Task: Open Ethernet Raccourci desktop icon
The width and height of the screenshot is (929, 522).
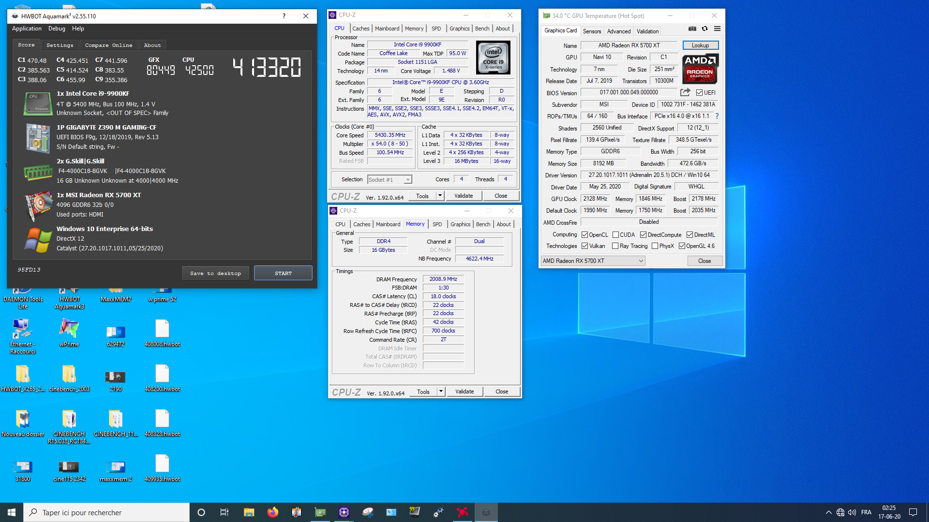Action: pyautogui.click(x=23, y=336)
